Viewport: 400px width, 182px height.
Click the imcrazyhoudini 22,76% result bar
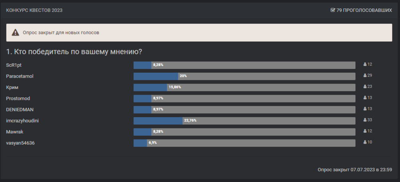click(x=244, y=120)
